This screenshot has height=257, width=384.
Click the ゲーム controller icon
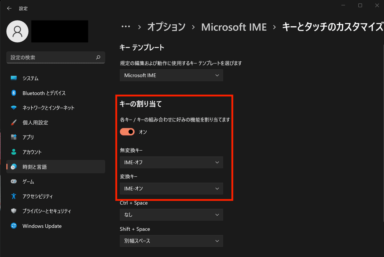point(14,181)
